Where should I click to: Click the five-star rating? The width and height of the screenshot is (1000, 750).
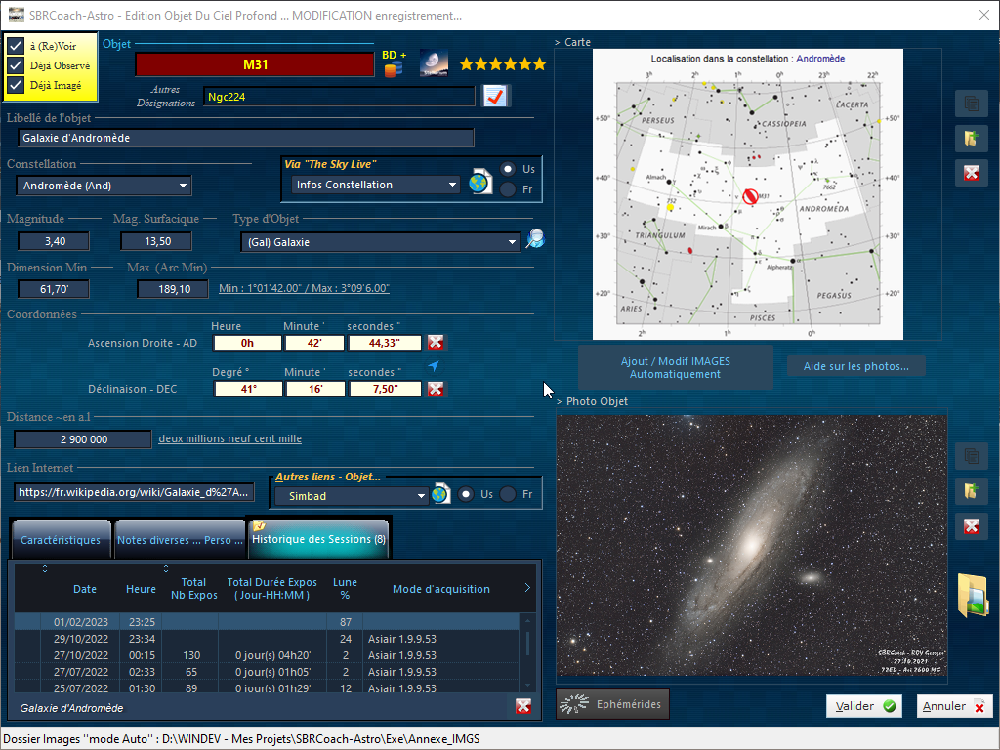[503, 63]
